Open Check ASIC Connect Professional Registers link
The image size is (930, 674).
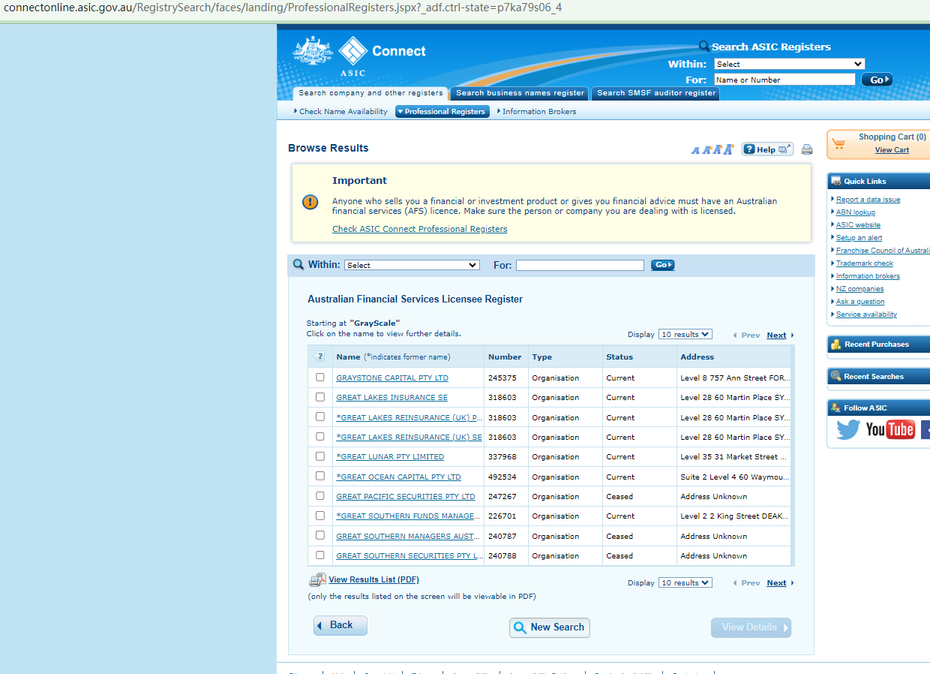click(x=420, y=229)
